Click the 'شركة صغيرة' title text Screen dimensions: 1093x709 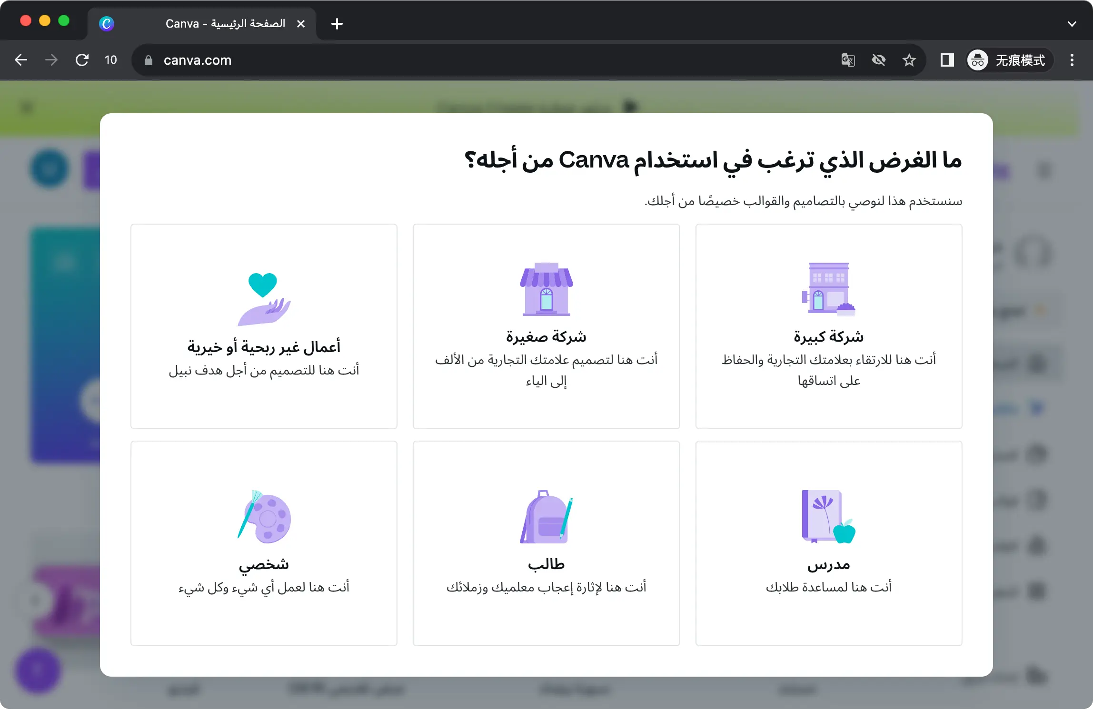[546, 336]
